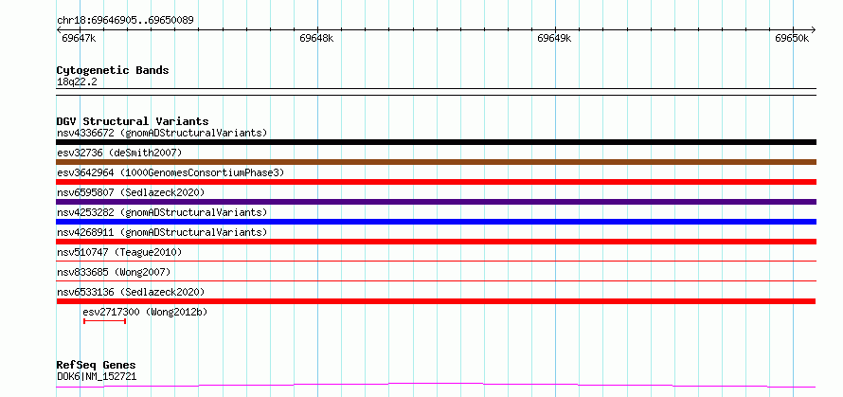Click the 69648k ruler mark
This screenshot has height=397, width=843.
316,38
